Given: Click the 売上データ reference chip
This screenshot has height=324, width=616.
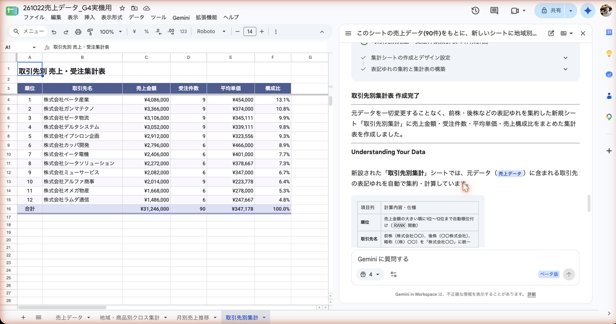Looking at the screenshot, I should click(x=510, y=173).
